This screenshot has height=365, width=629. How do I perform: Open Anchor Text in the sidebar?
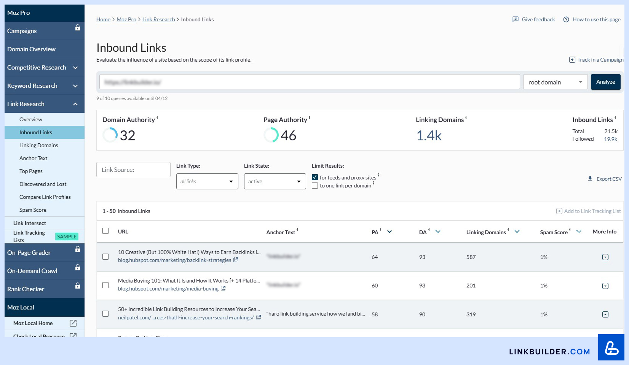[x=34, y=158]
